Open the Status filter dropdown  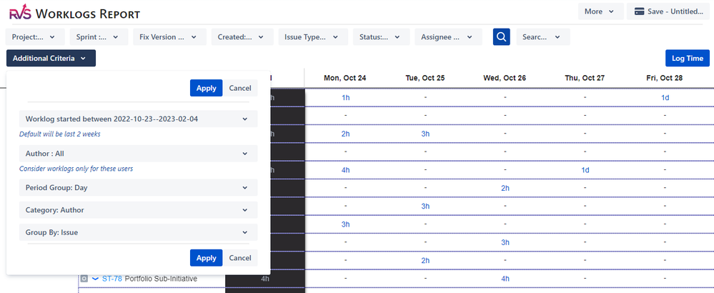pos(381,37)
